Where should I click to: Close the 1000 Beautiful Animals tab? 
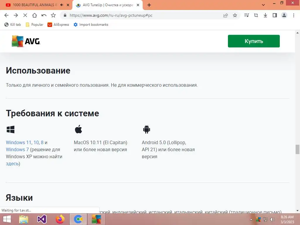(x=68, y=5)
